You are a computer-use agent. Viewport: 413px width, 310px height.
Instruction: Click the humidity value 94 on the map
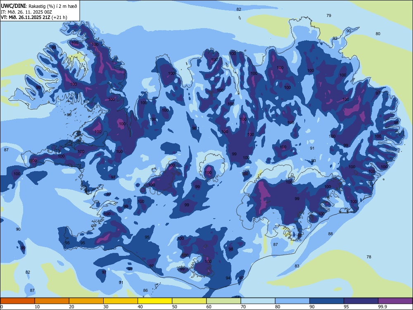[228, 278]
